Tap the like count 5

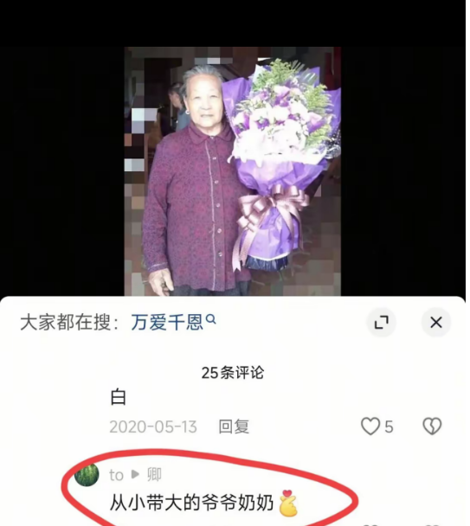click(x=389, y=427)
